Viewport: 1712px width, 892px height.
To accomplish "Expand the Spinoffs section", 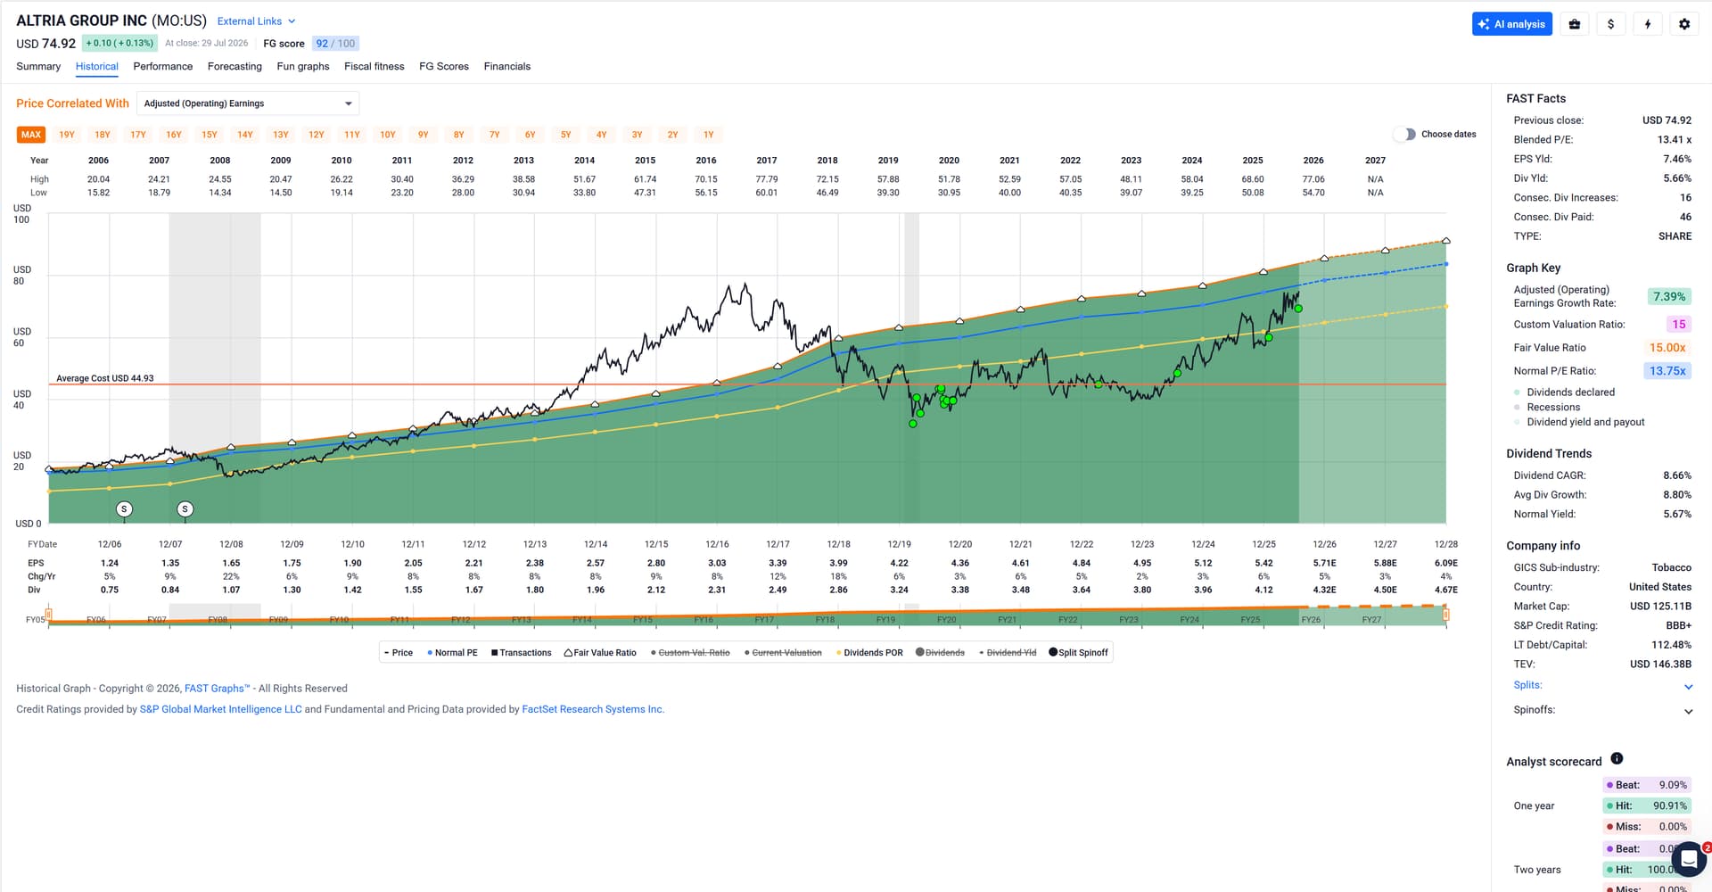I will click(1602, 710).
